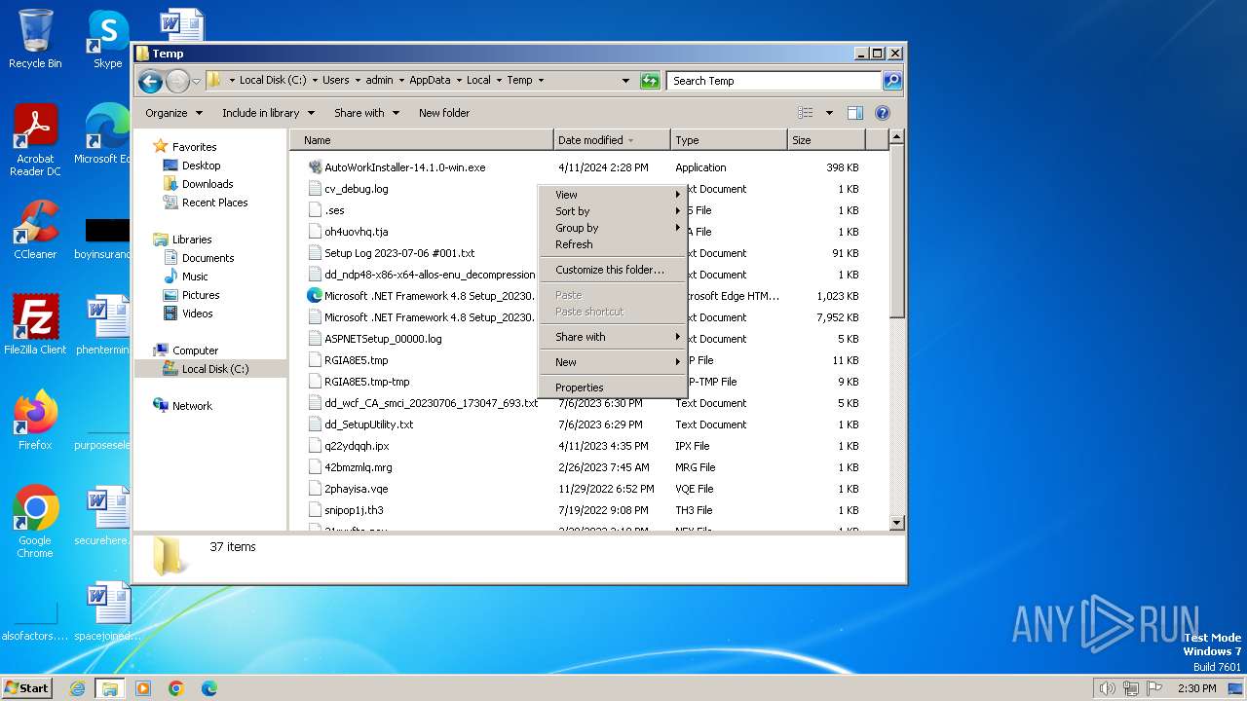The height and width of the screenshot is (701, 1247).
Task: Open Include in library dropdown
Action: tap(268, 113)
